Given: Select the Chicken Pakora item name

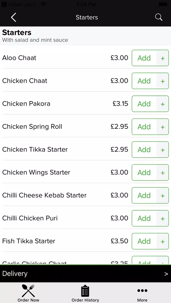Looking at the screenshot, I should [26, 104].
